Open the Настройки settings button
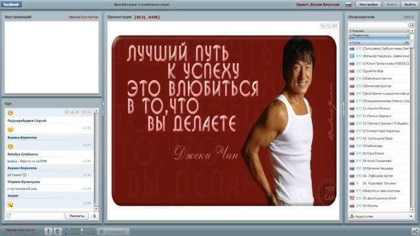The image size is (420, 236). point(368,5)
